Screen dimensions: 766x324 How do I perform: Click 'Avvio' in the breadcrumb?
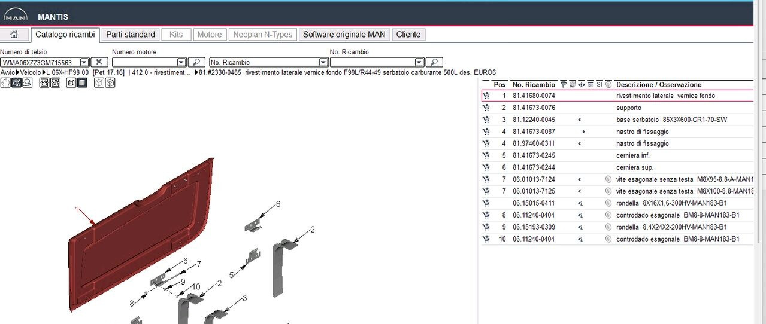coord(8,72)
